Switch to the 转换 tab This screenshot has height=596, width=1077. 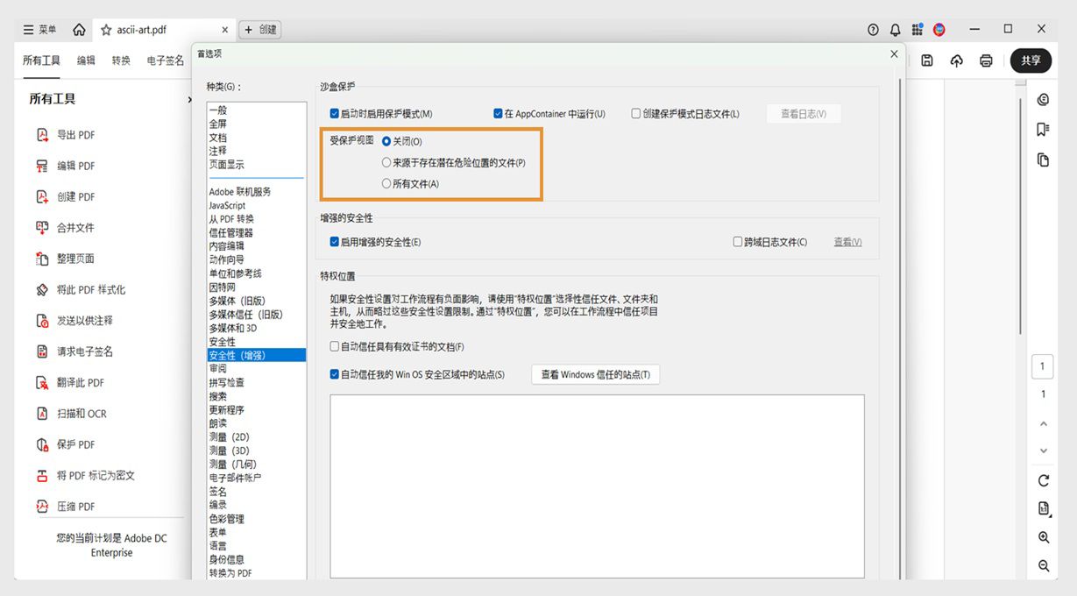120,60
